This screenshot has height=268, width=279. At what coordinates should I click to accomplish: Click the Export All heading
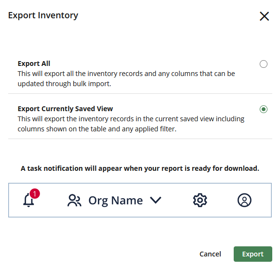pyautogui.click(x=34, y=64)
